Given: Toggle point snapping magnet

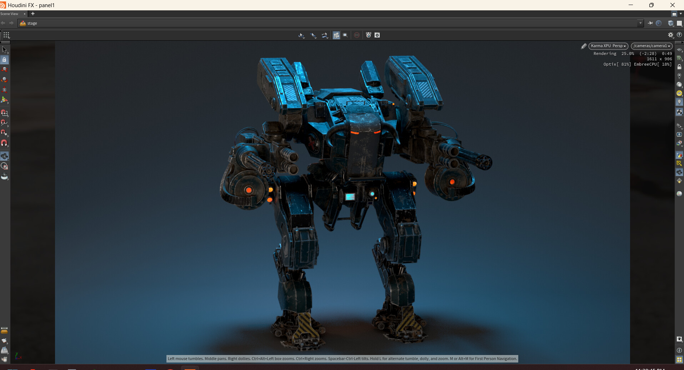Looking at the screenshot, I should point(4,133).
